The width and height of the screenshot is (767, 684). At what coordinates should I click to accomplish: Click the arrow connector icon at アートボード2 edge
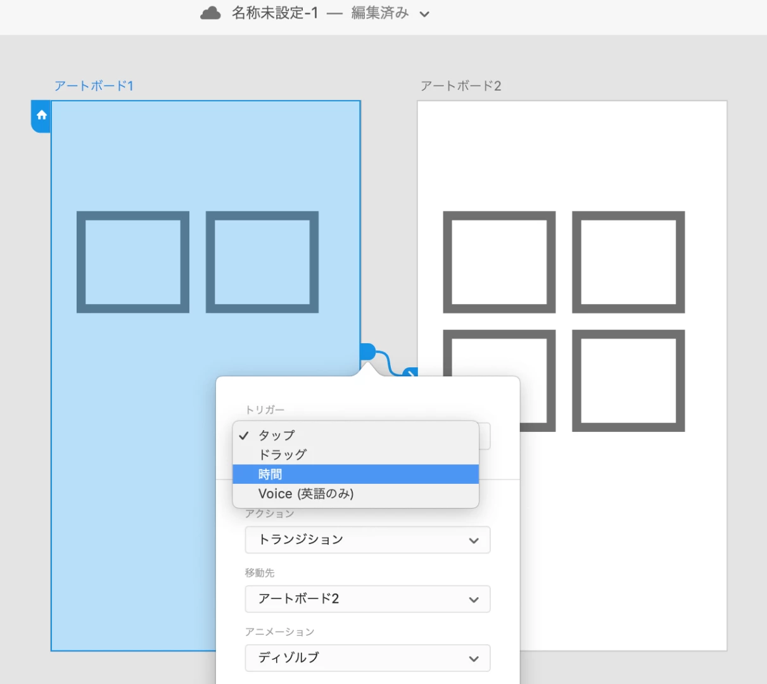coord(410,373)
